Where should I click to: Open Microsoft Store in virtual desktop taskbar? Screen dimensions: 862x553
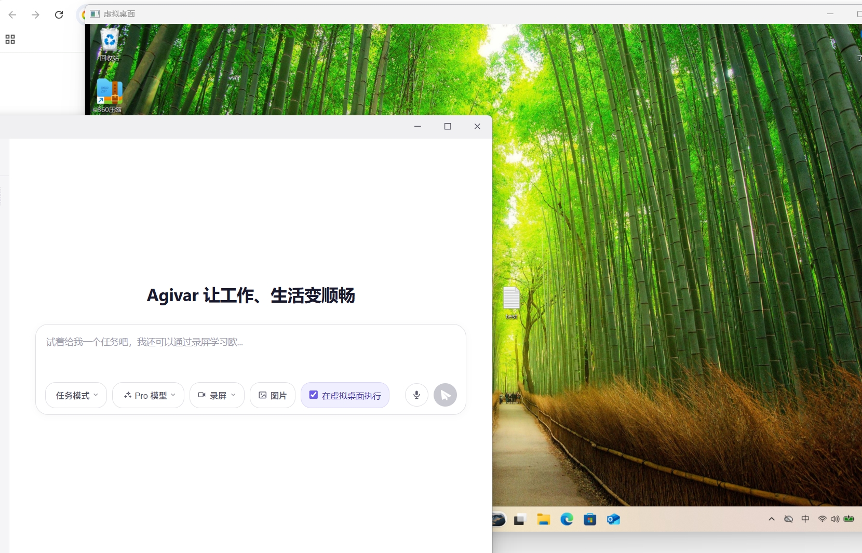click(590, 519)
